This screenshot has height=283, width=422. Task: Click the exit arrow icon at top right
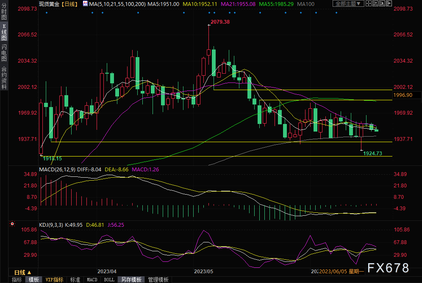pyautogui.click(x=389, y=4)
